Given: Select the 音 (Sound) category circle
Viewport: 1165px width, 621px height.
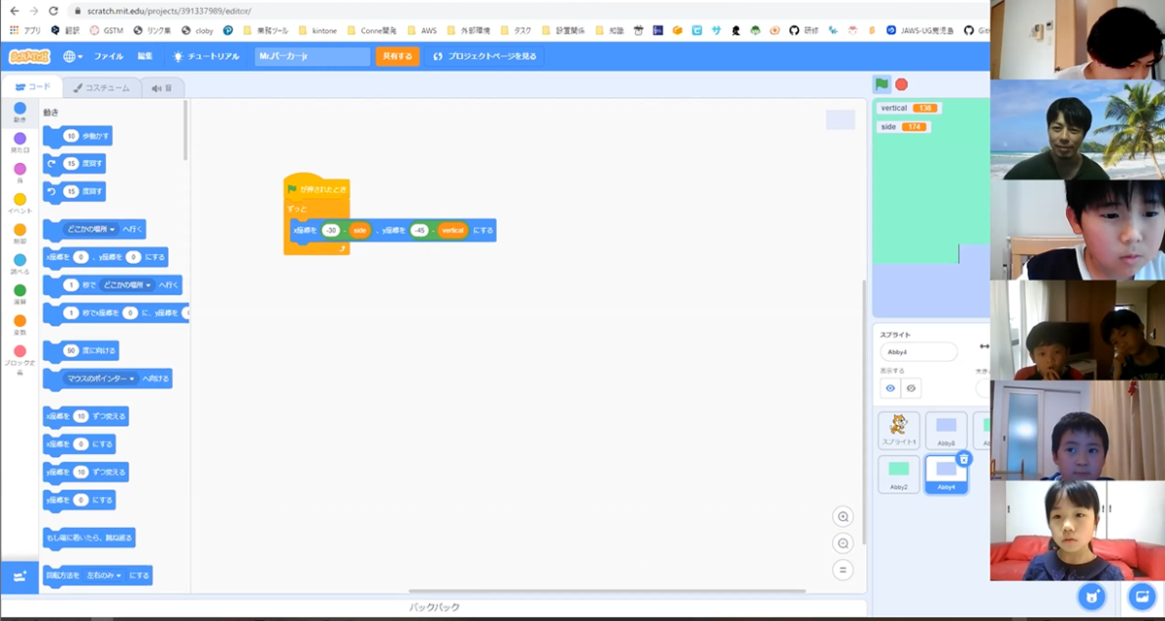Looking at the screenshot, I should tap(19, 169).
